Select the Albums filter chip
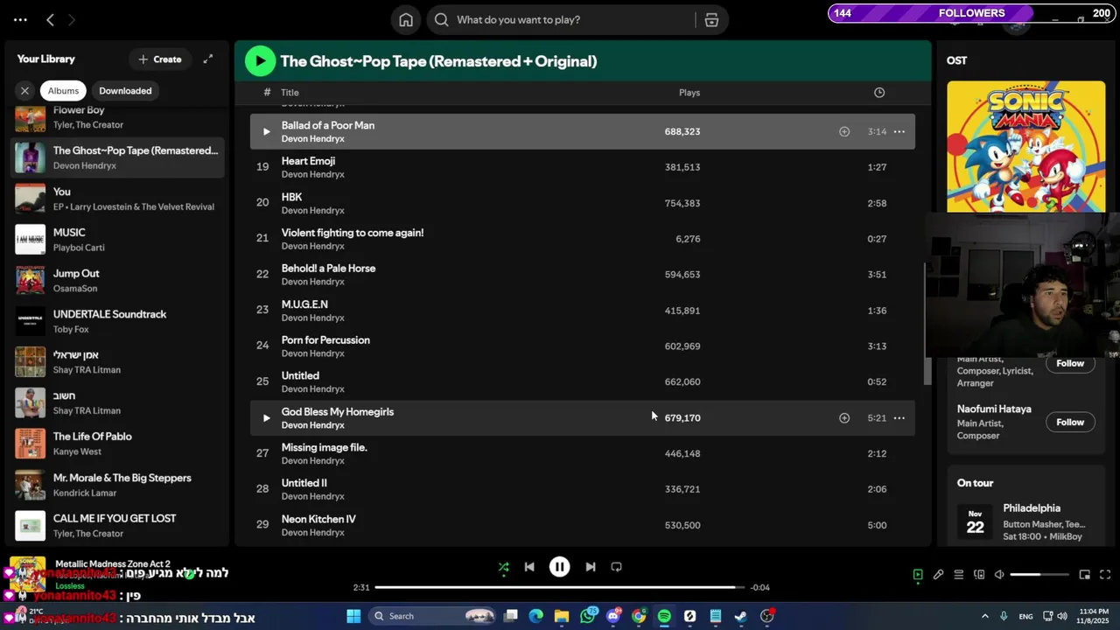Image resolution: width=1120 pixels, height=630 pixels. click(x=63, y=91)
